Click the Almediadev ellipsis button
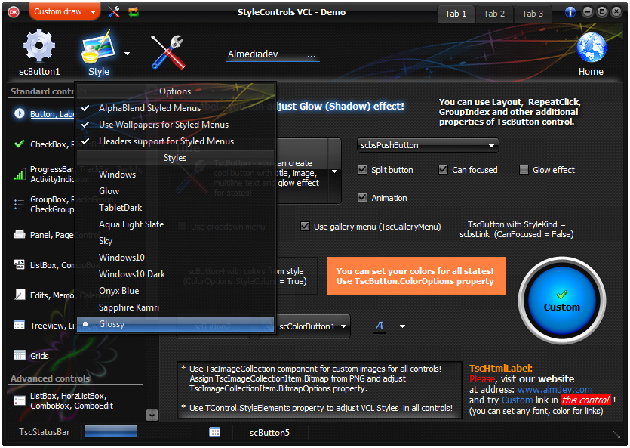This screenshot has width=630, height=448. (312, 54)
